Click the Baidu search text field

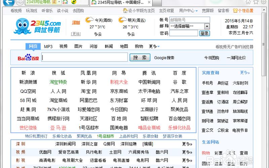(84, 57)
